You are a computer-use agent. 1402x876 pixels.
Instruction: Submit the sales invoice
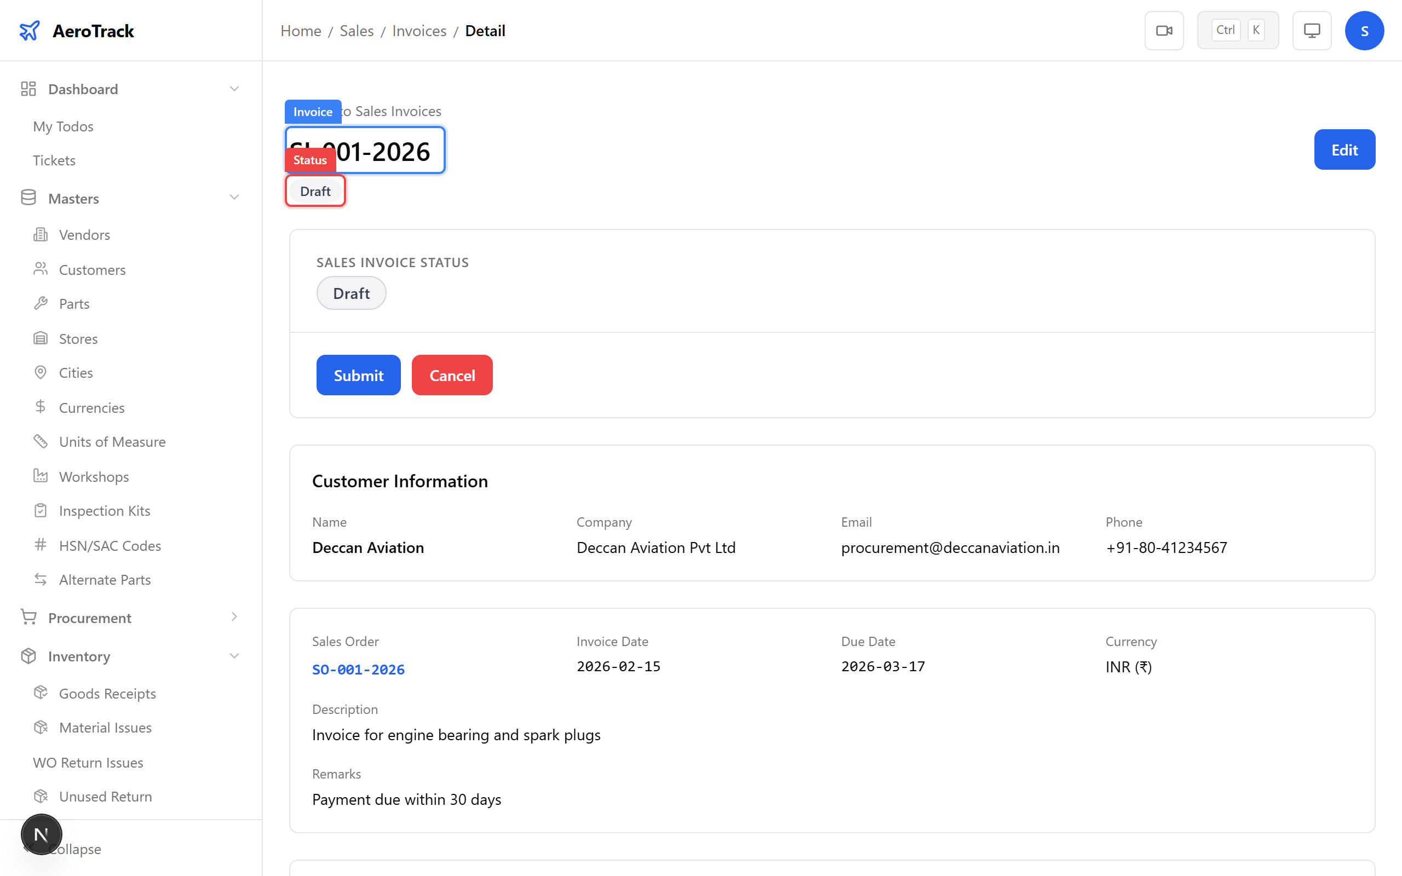(358, 374)
